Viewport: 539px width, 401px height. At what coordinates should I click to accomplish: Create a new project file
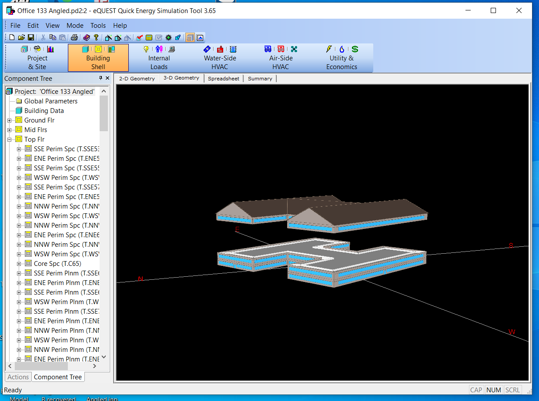coord(12,38)
